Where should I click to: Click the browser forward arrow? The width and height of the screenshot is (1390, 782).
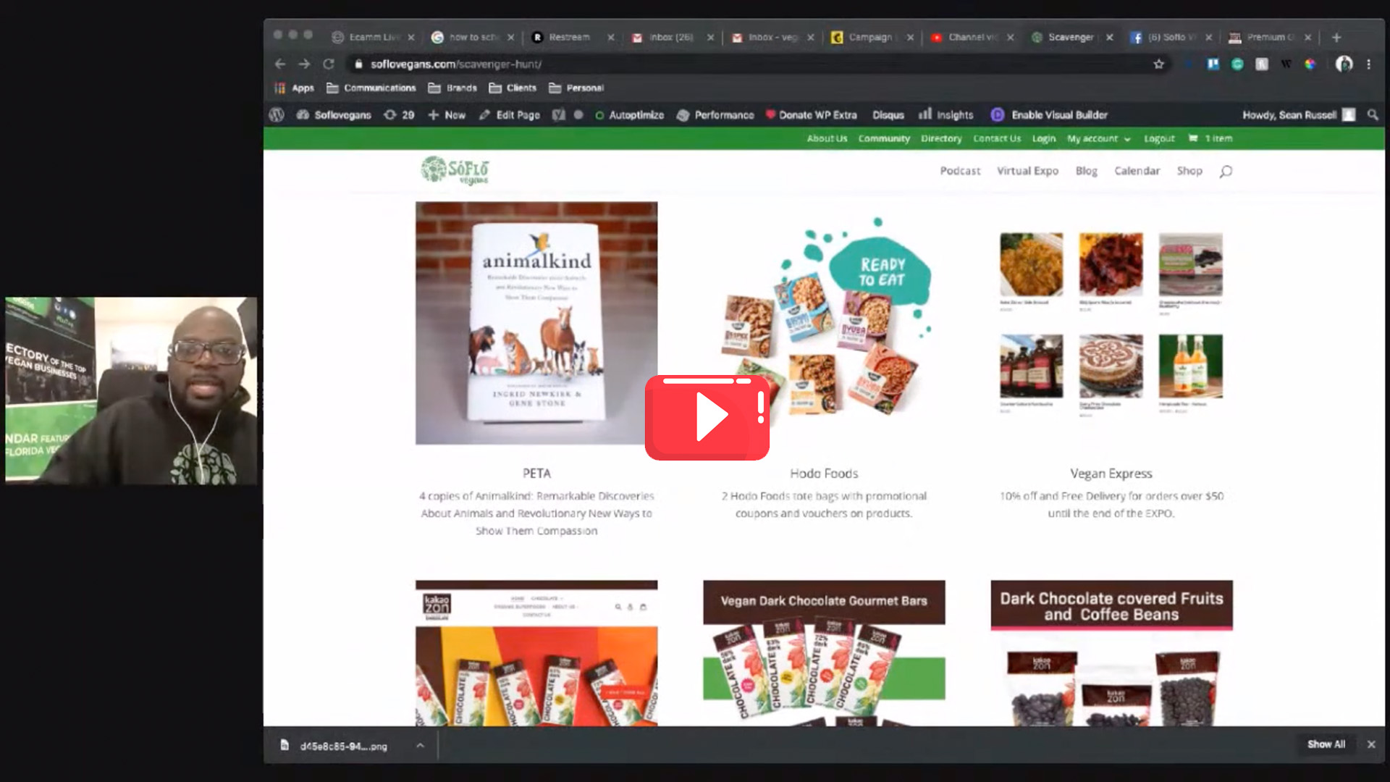coord(305,64)
